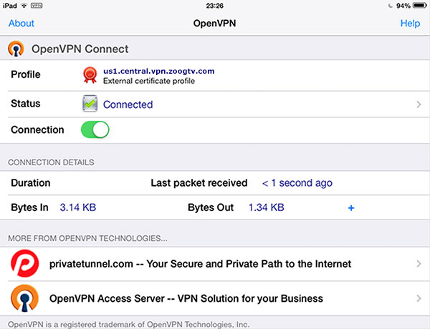Tap the Bytes Out value 1.34 KB
Screen dimensions: 430x329
pyautogui.click(x=266, y=207)
